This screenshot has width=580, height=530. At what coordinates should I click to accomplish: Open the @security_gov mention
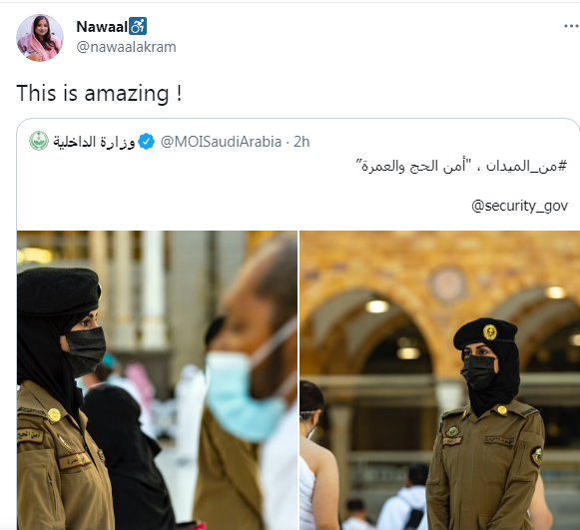[x=519, y=206]
